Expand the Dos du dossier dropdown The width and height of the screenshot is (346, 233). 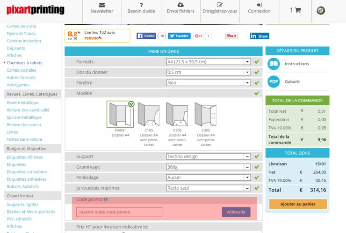[209, 72]
